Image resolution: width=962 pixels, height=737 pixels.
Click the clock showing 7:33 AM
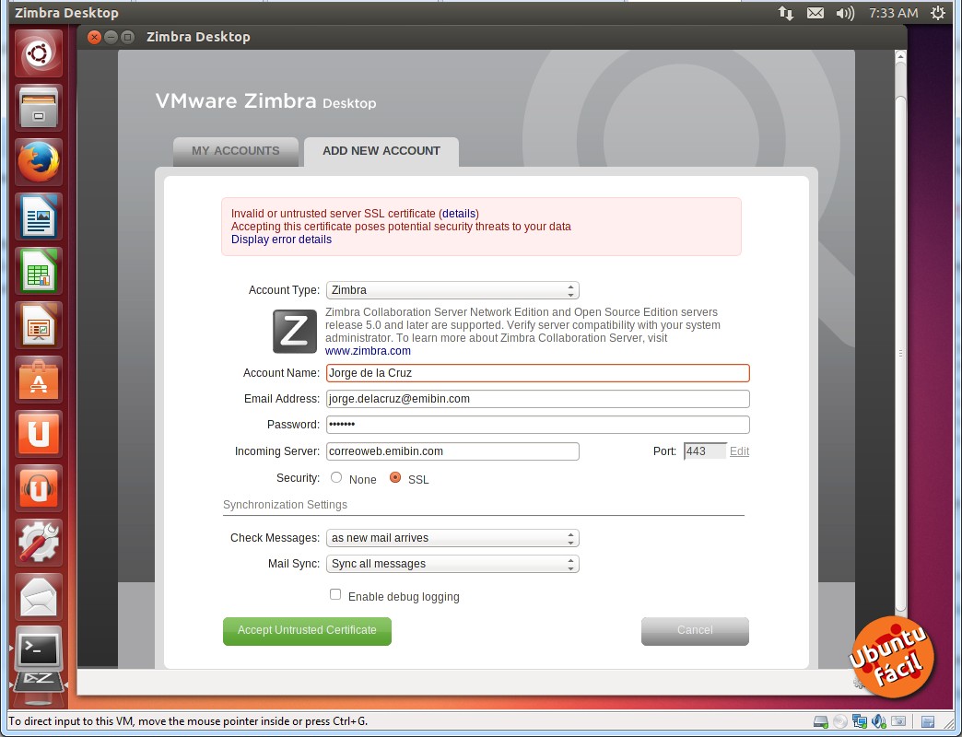[x=893, y=13]
